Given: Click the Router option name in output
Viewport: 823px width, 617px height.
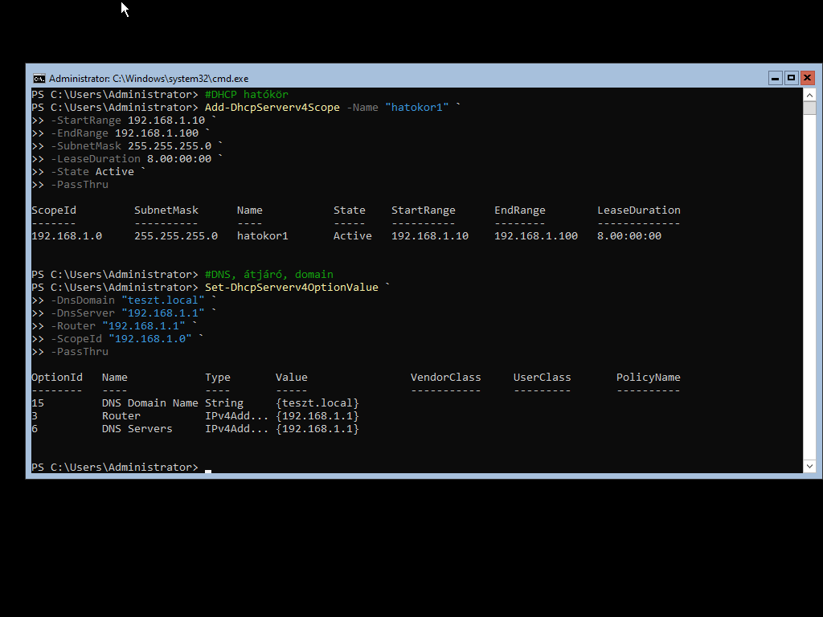Looking at the screenshot, I should pos(121,416).
